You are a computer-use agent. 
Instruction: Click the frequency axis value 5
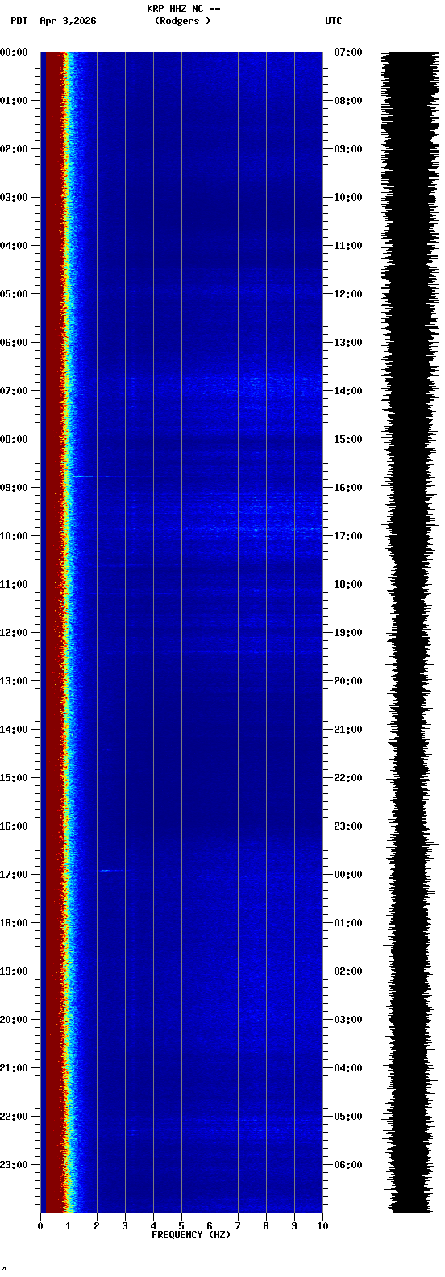point(181,1226)
